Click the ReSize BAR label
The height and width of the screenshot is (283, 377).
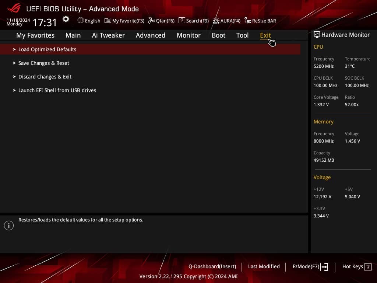pos(264,21)
